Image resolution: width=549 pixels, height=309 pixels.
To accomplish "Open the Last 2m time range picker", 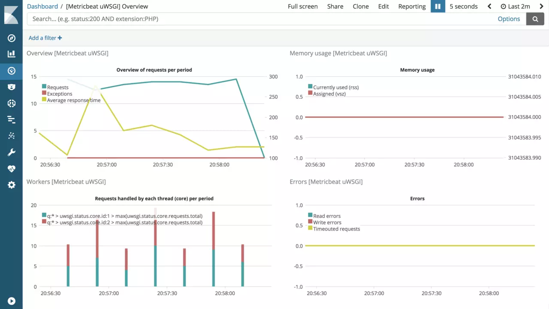I will pyautogui.click(x=515, y=6).
